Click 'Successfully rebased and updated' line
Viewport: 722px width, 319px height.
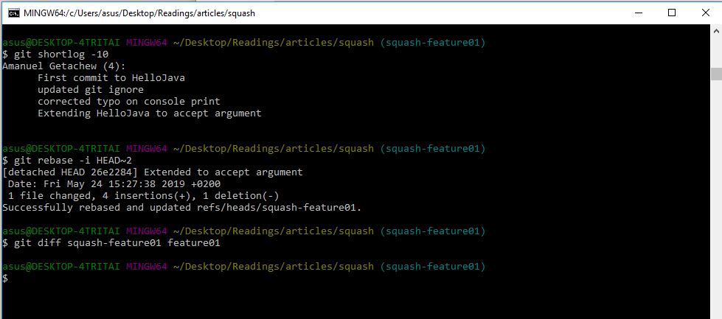[182, 207]
